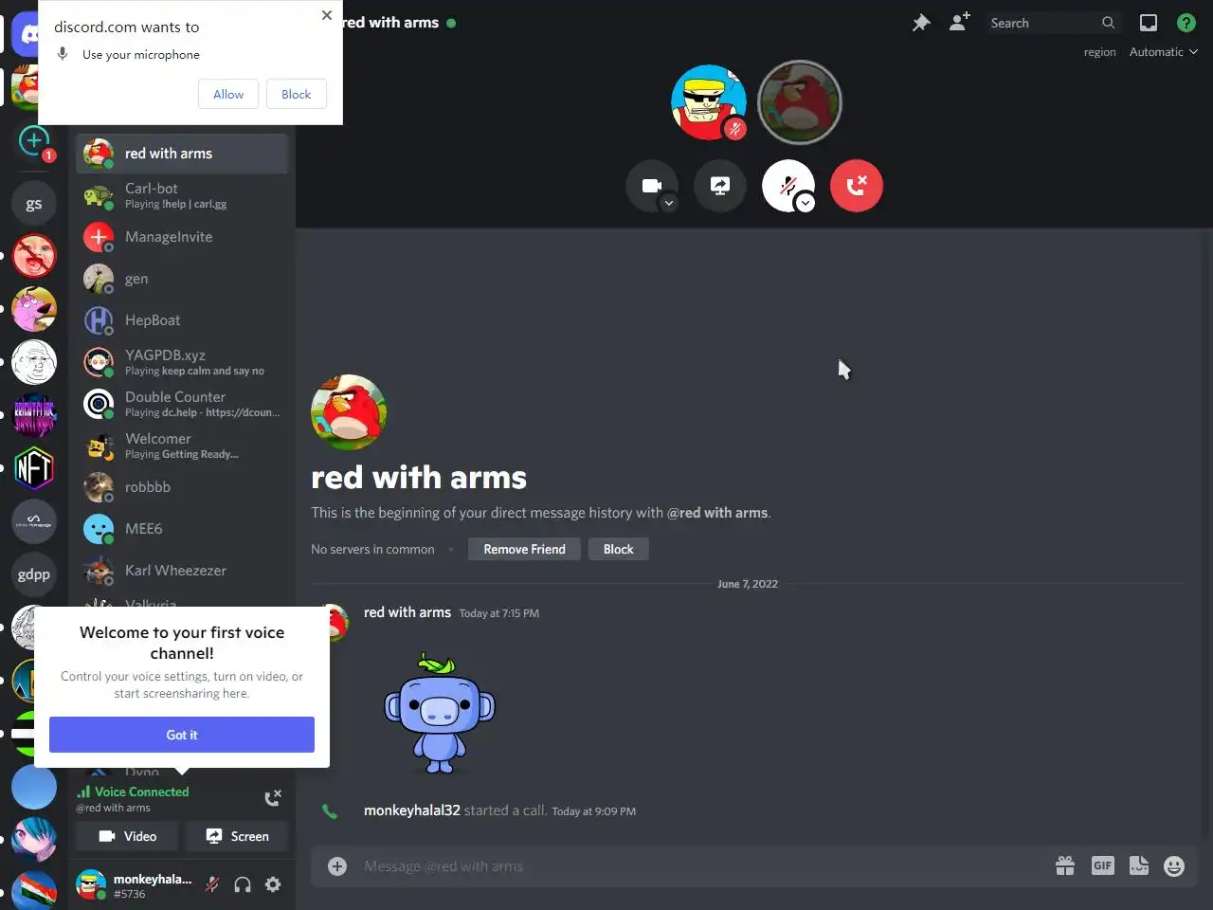Click the Screen share button in voice panel
This screenshot has height=910, width=1213.
[x=237, y=836]
